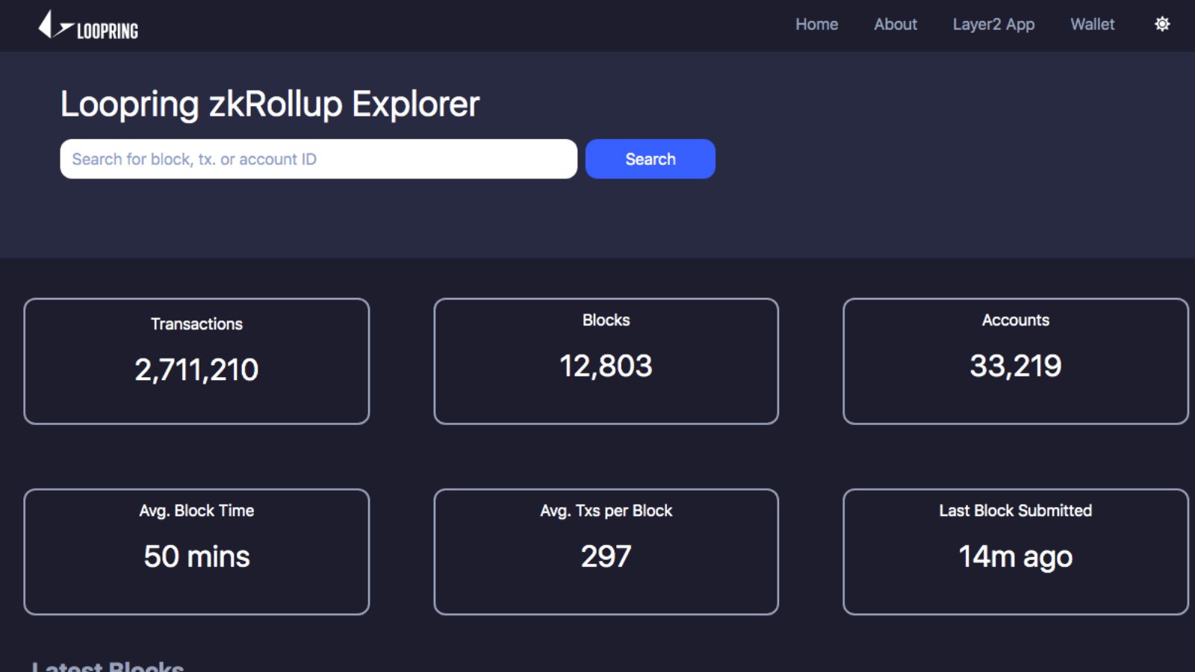Image resolution: width=1195 pixels, height=672 pixels.
Task: Click the search input field
Action: (x=317, y=158)
